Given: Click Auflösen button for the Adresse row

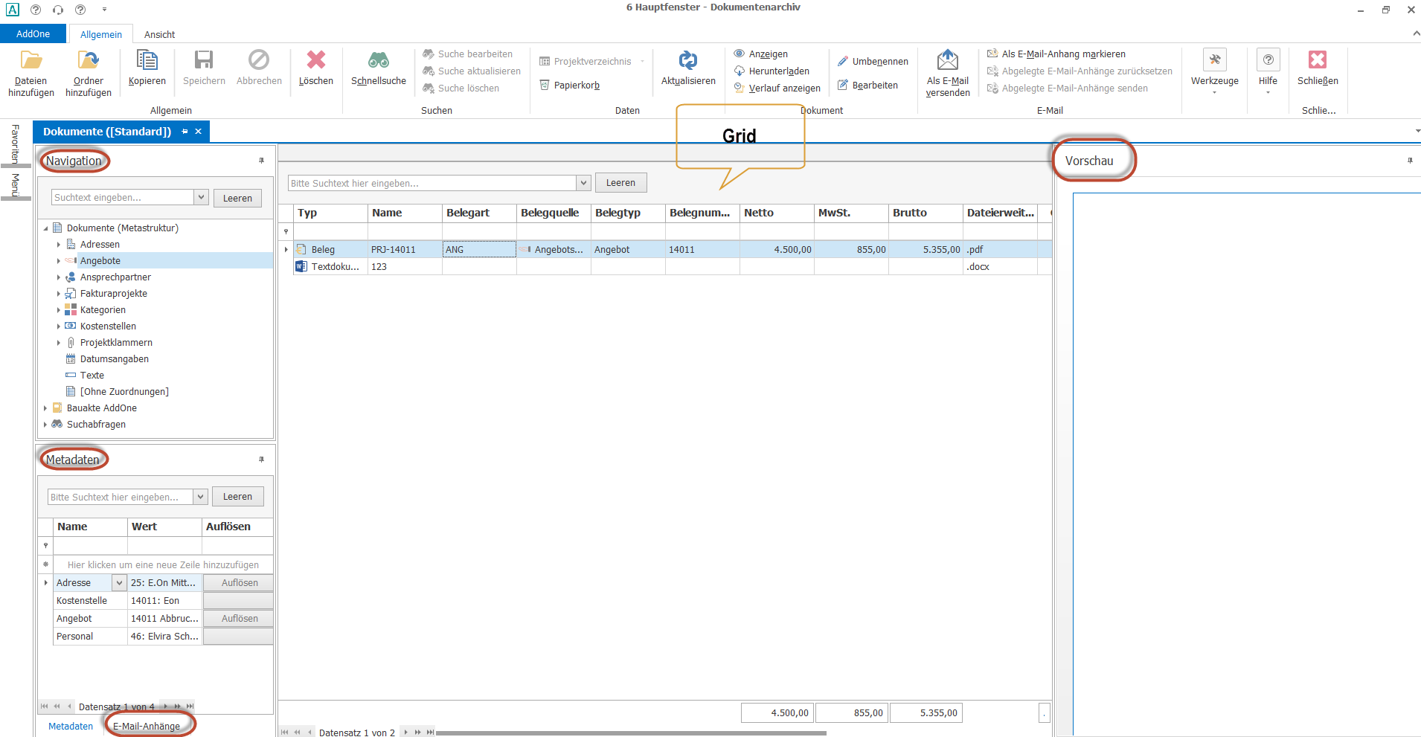Looking at the screenshot, I should point(239,583).
